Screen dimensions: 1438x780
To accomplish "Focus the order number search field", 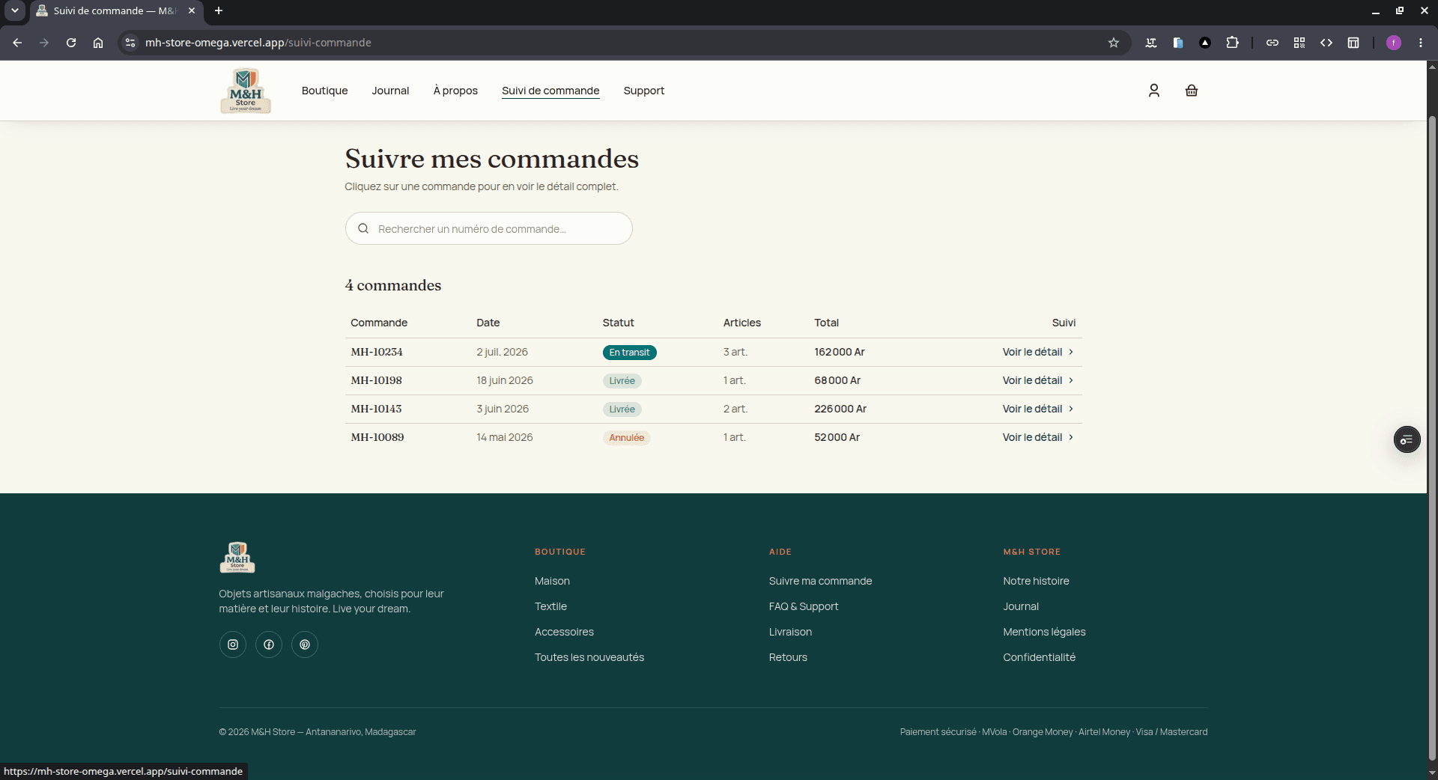I will [488, 228].
